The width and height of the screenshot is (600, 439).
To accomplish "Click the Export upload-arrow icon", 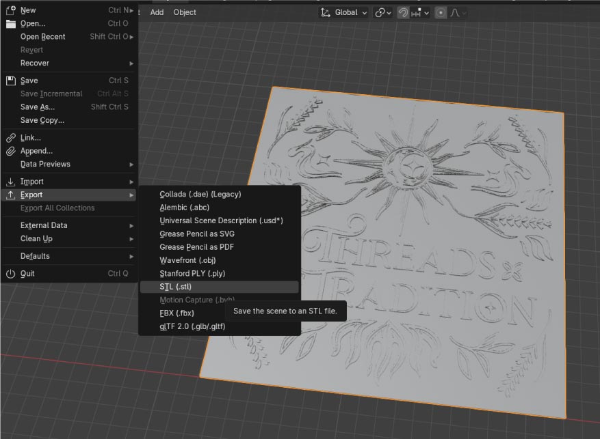I will click(x=11, y=195).
